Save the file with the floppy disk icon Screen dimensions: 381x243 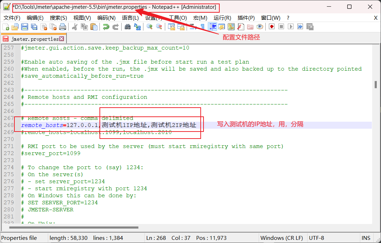coord(25,27)
